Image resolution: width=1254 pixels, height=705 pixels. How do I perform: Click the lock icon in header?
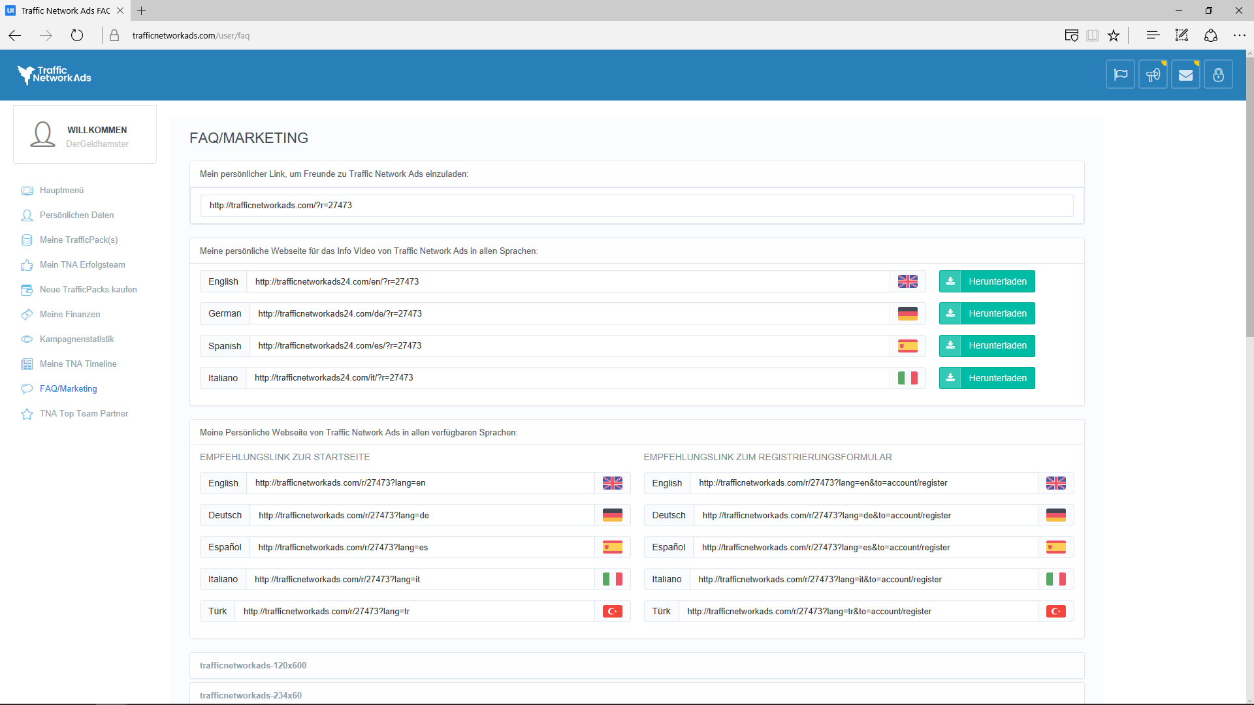point(1218,75)
